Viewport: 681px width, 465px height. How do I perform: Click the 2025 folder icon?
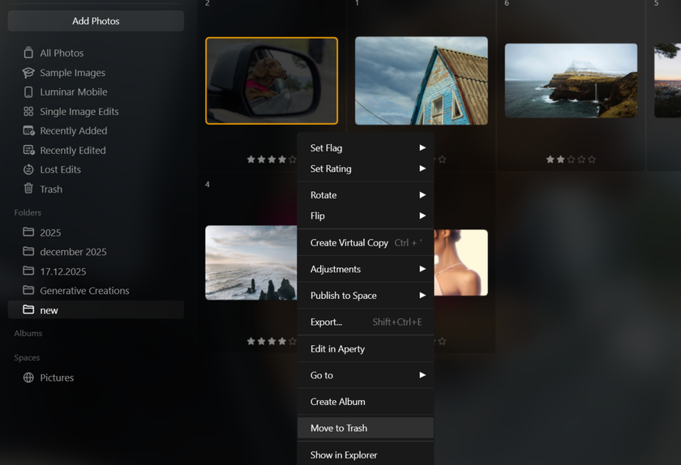click(28, 232)
